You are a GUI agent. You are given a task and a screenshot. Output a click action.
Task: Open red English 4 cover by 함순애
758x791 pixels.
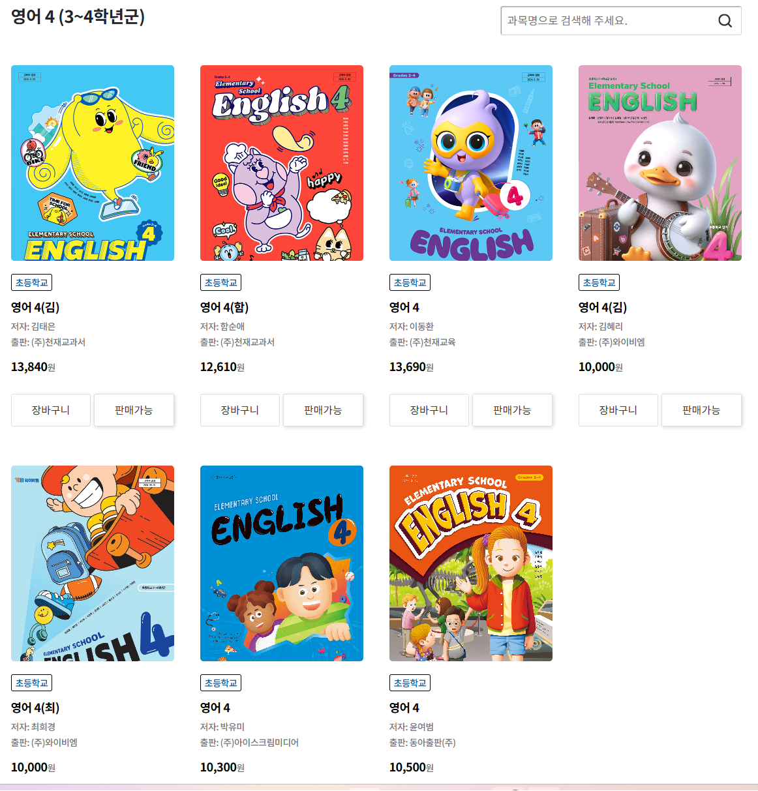click(x=282, y=163)
